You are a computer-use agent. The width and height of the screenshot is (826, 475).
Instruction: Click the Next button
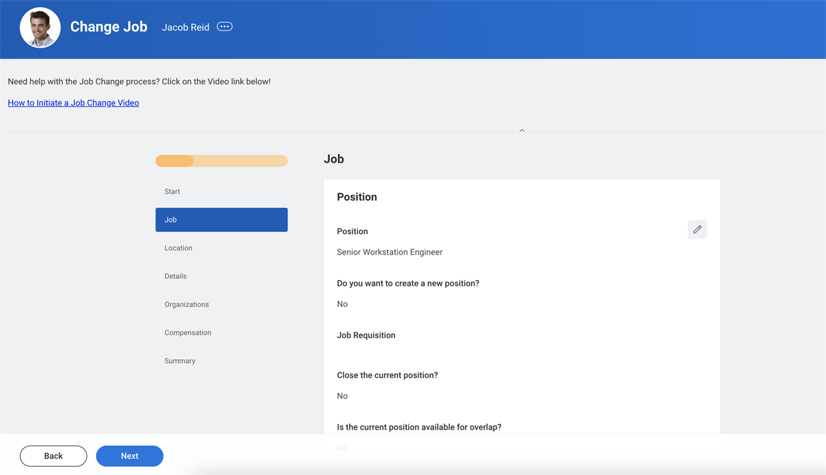coord(129,456)
